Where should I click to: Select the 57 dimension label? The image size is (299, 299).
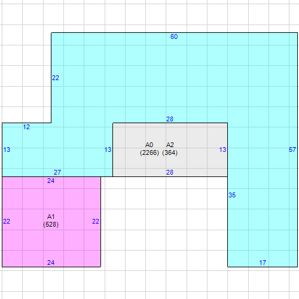pyautogui.click(x=292, y=149)
